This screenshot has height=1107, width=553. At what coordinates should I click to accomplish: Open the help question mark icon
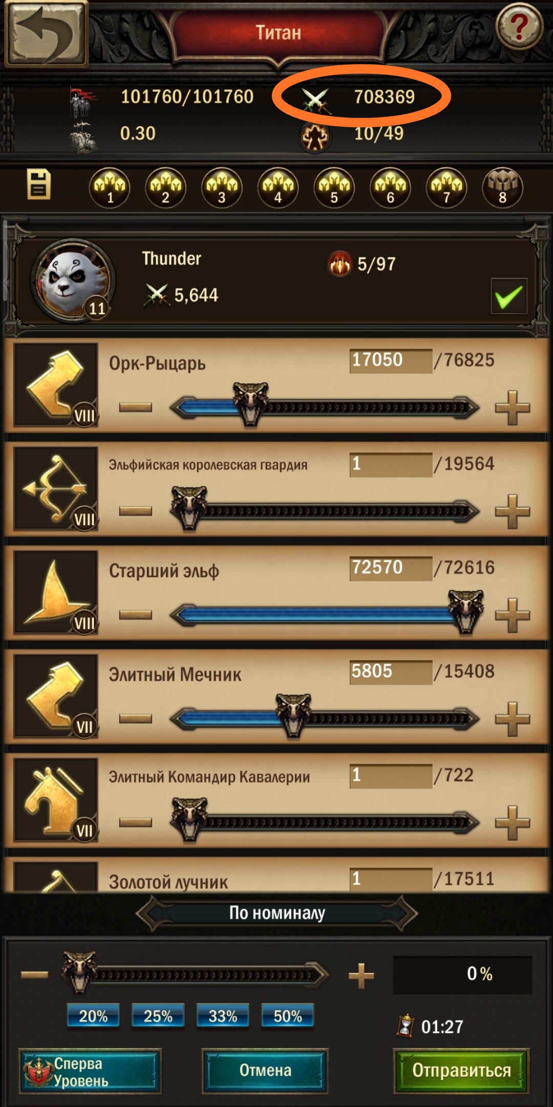519,26
